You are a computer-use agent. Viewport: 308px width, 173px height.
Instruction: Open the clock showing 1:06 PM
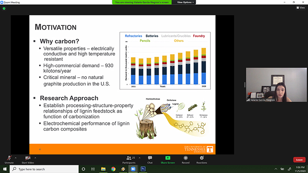pyautogui.click(x=300, y=169)
